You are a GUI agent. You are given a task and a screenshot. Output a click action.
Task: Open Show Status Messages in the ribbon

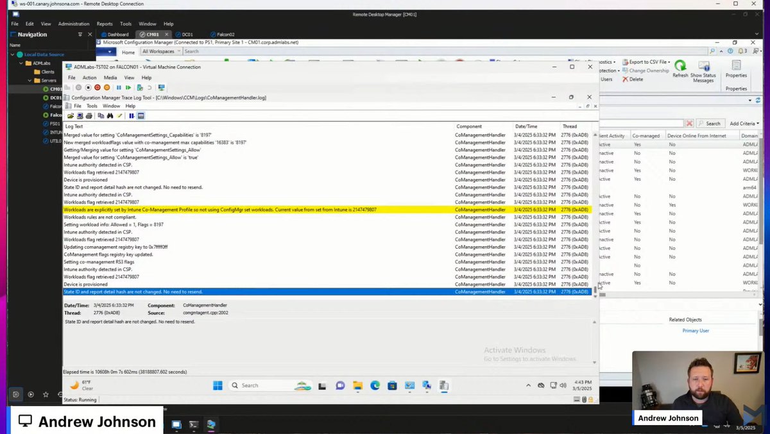(704, 71)
